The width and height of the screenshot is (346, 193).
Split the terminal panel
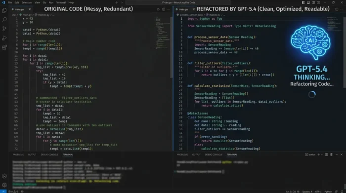[x=326, y=154]
